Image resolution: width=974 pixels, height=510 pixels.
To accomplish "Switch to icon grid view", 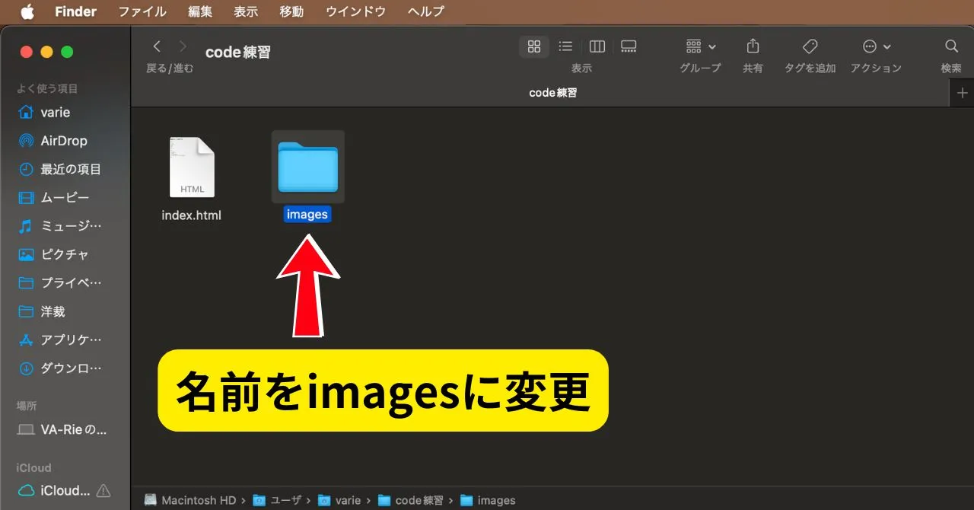I will click(534, 46).
